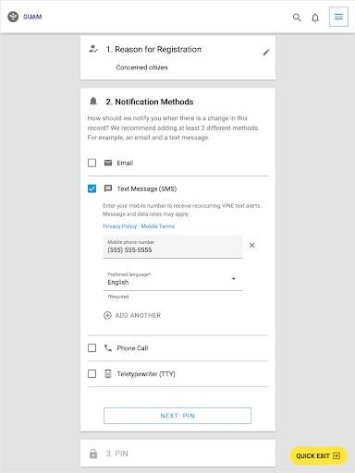Click the PIN section lock icon
Viewport: 355px width, 473px height.
pyautogui.click(x=93, y=454)
